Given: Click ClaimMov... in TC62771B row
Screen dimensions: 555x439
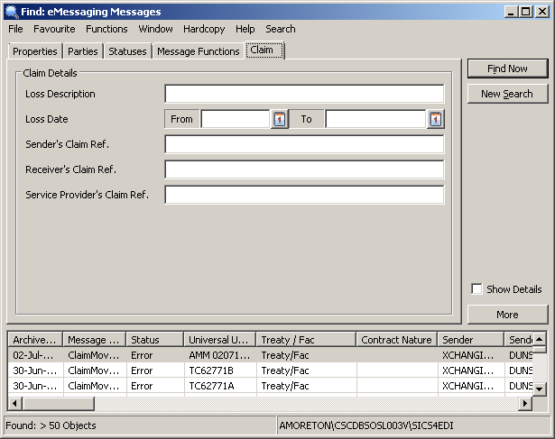Looking at the screenshot, I should [94, 370].
